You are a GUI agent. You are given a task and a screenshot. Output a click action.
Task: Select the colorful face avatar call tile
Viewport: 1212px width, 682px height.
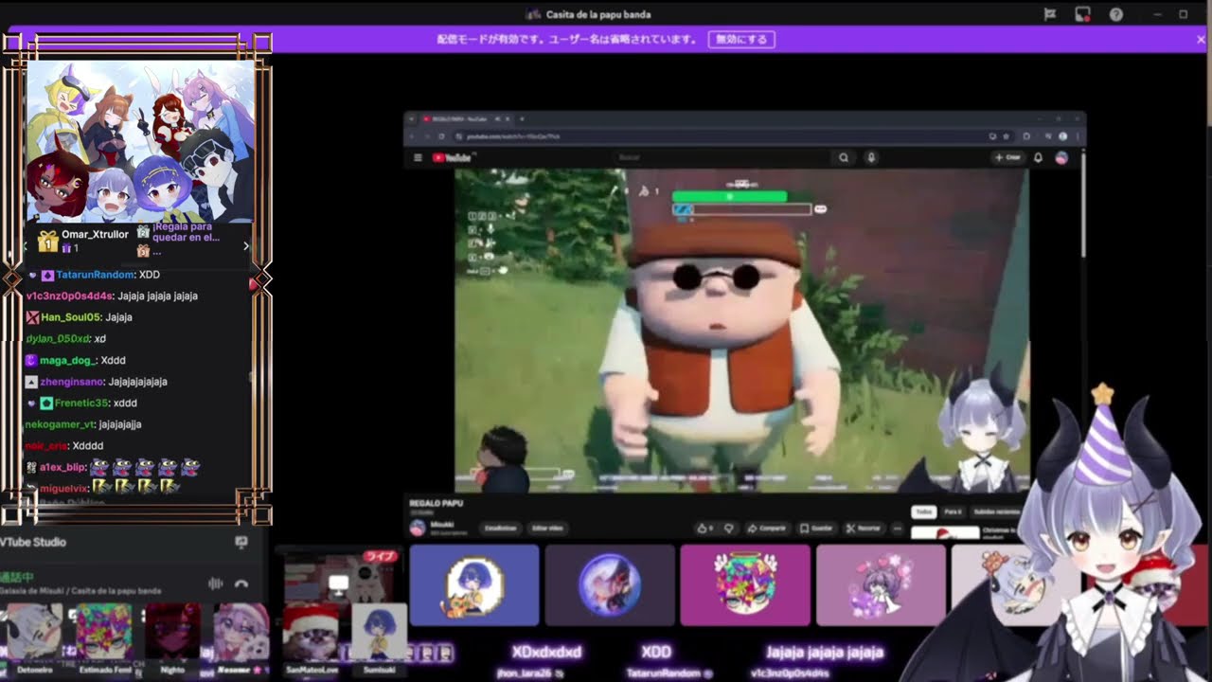pyautogui.click(x=745, y=584)
